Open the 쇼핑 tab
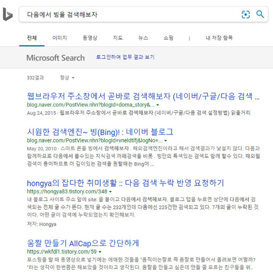This screenshot has width=273, height=275. click(168, 38)
